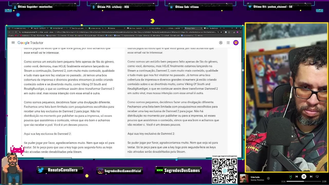This screenshot has width=329, height=185.
Task: Click the RenatoCavallera Twitter label
Action: click(60, 170)
